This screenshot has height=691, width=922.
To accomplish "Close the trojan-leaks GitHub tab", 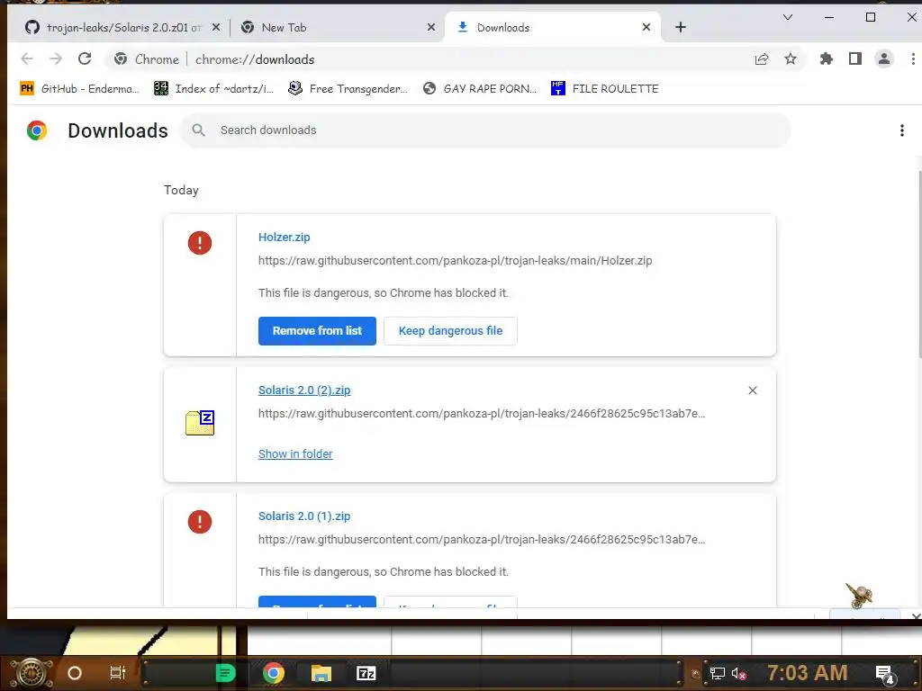I will (x=216, y=27).
